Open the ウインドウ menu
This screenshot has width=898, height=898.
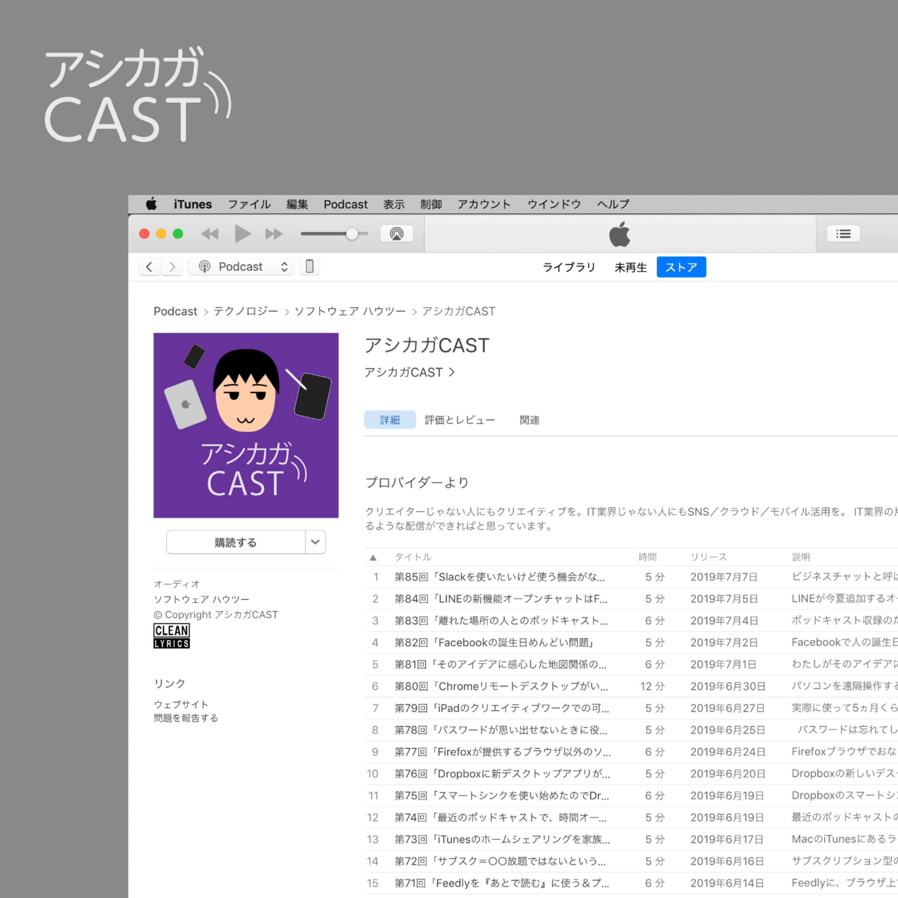click(554, 204)
